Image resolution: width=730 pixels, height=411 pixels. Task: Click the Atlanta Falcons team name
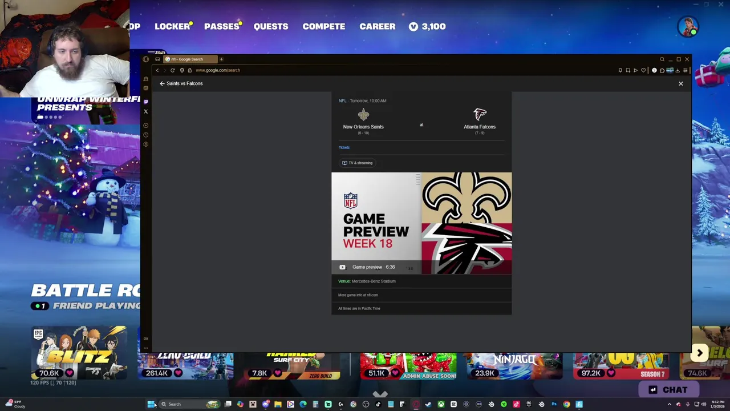(480, 127)
